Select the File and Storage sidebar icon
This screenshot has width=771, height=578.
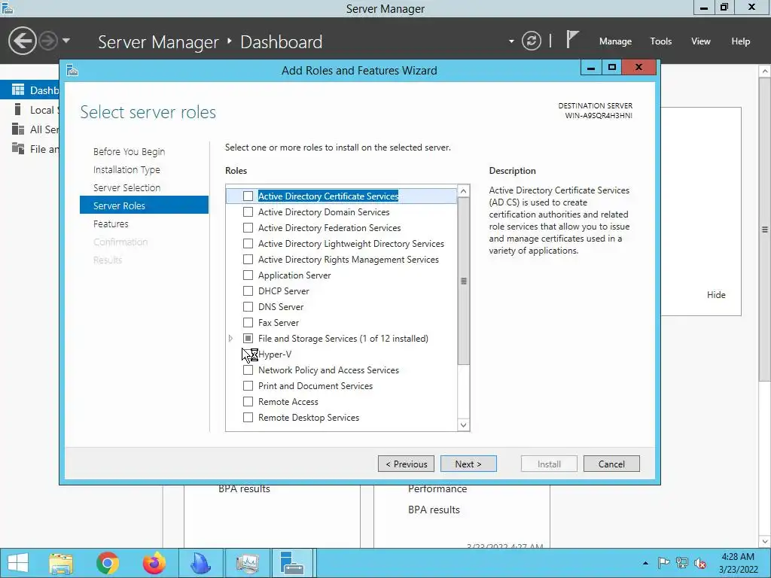coord(18,148)
